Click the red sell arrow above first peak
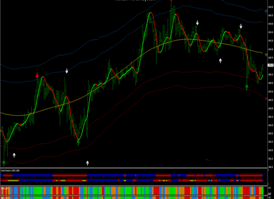The height and width of the screenshot is (199, 274). [x=37, y=76]
